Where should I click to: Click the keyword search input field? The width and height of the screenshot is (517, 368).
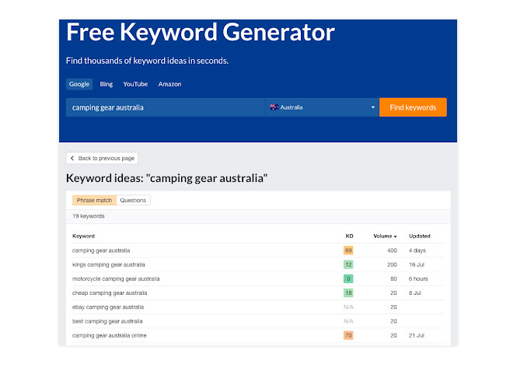(x=166, y=107)
